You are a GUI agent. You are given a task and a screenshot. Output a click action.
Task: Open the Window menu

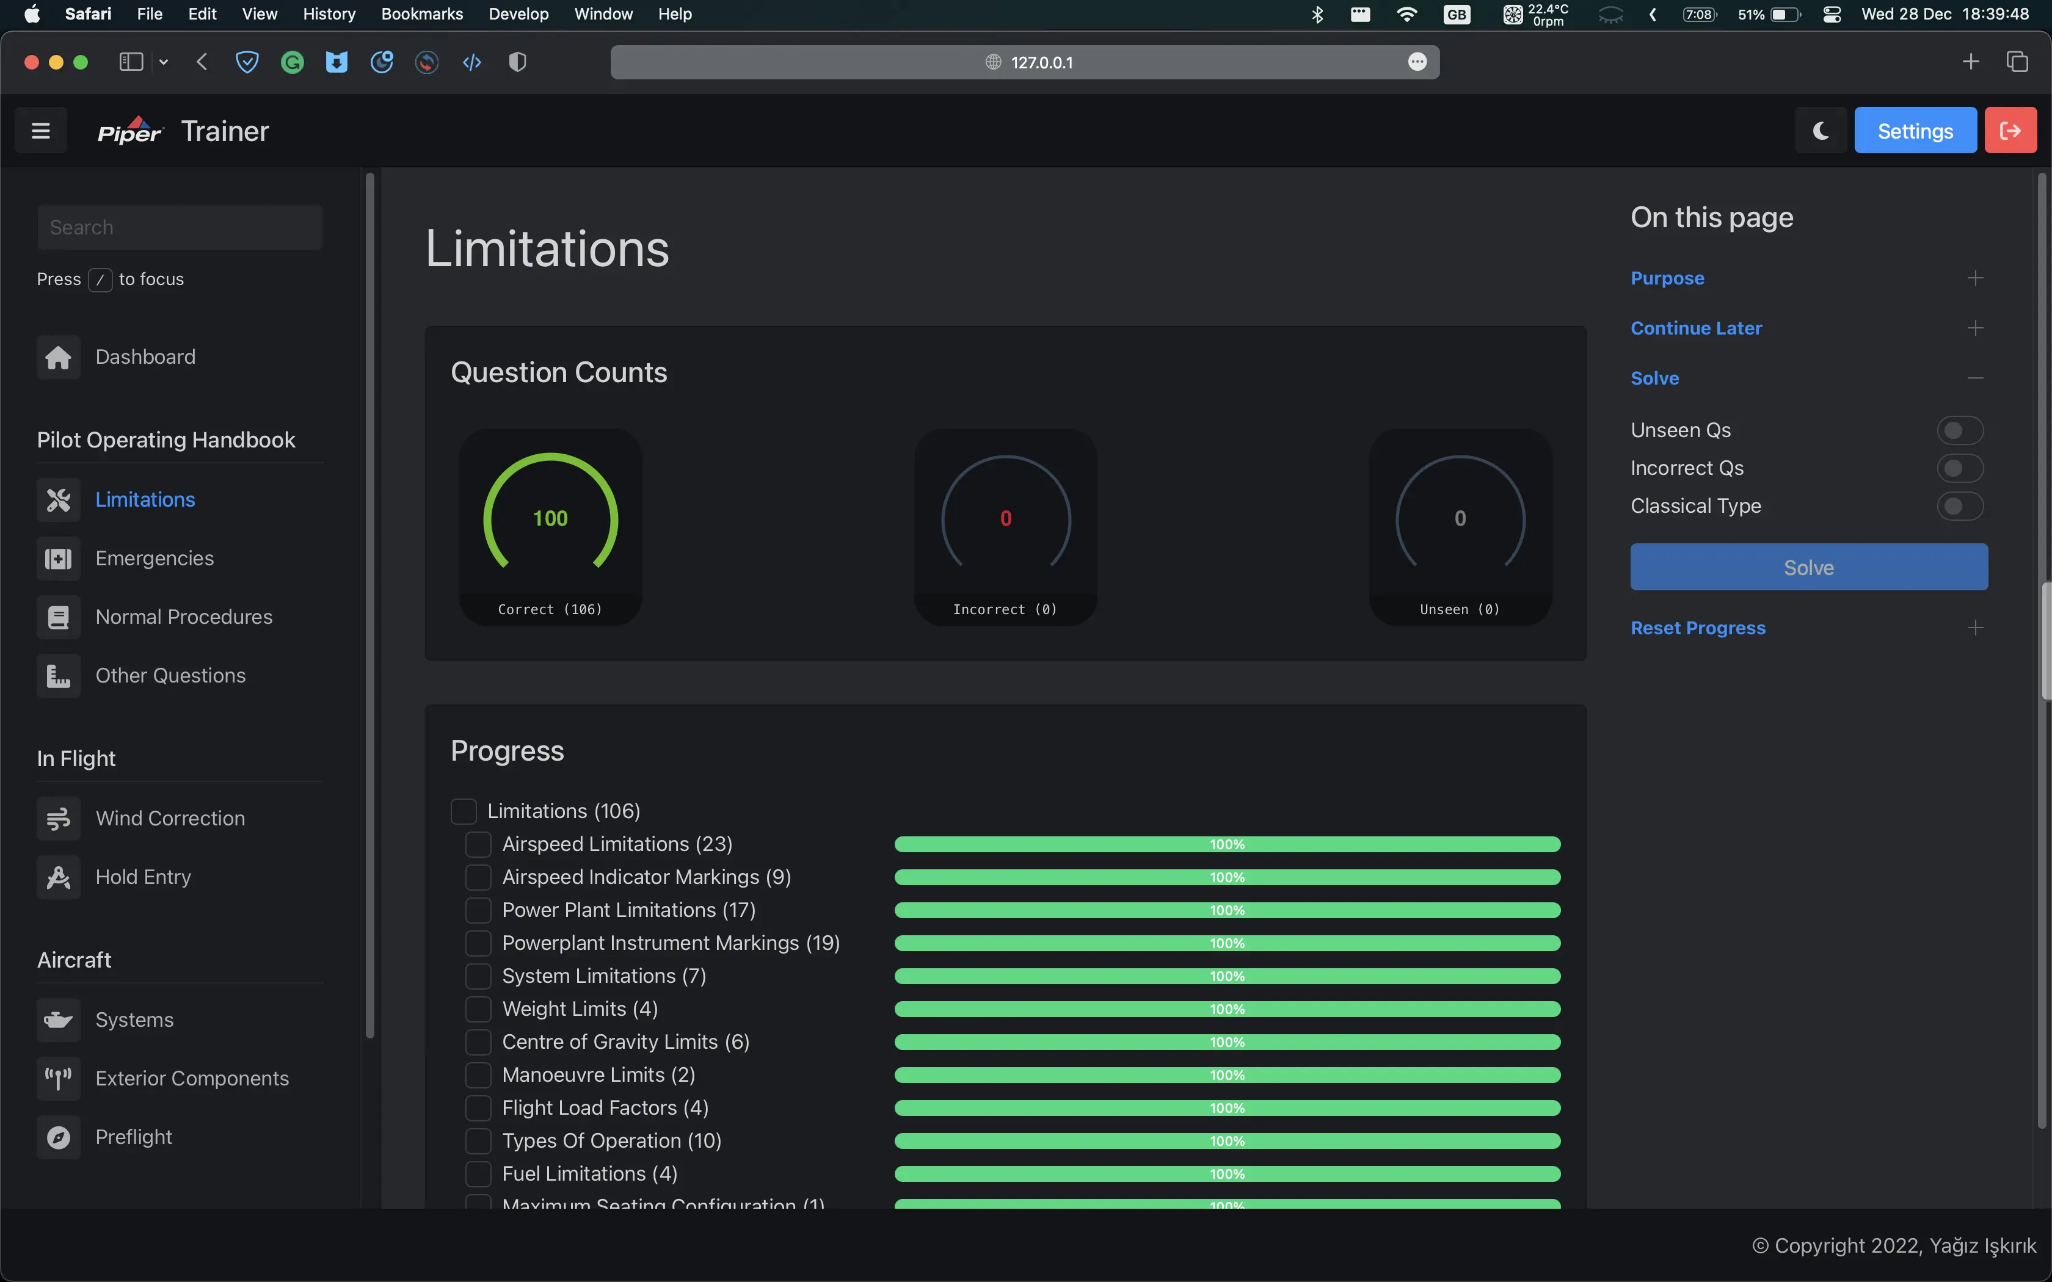pos(603,15)
